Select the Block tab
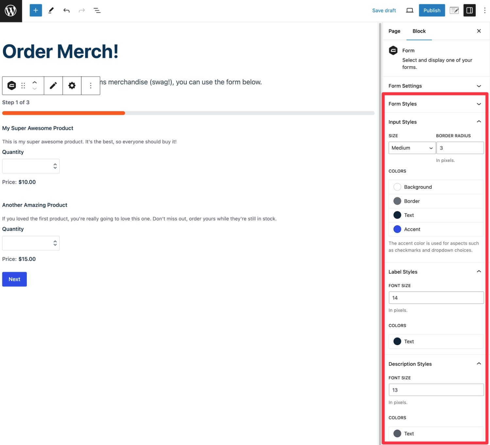 (419, 31)
